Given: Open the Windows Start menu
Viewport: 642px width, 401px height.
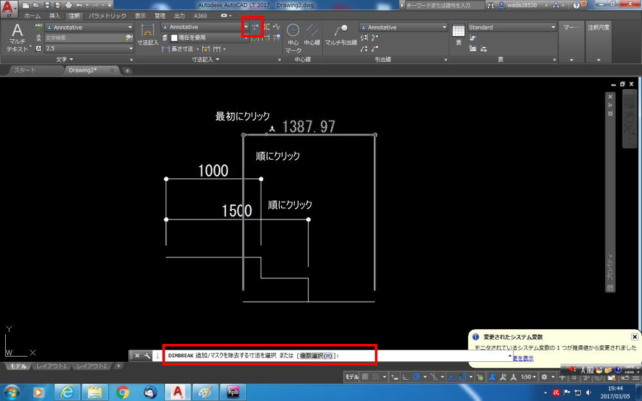Looking at the screenshot, I should tap(11, 392).
